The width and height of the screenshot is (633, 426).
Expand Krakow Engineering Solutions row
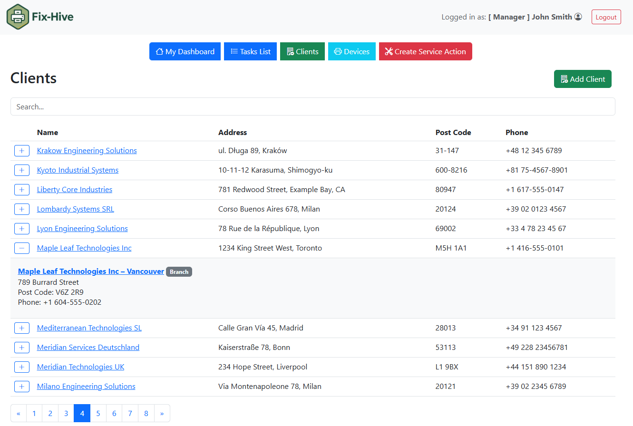click(22, 151)
